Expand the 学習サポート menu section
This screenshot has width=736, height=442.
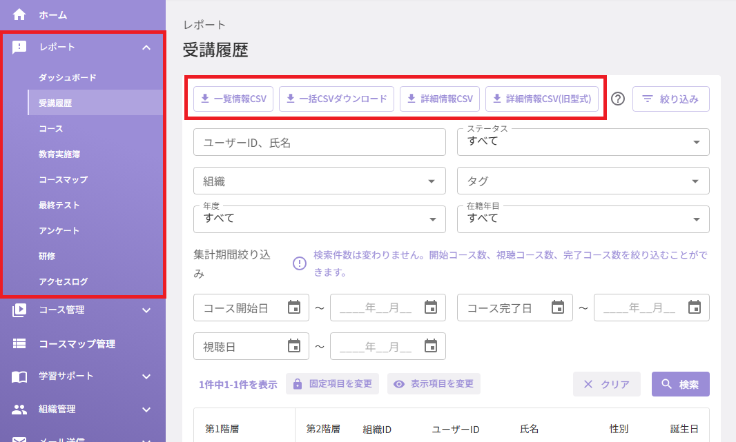pos(146,376)
